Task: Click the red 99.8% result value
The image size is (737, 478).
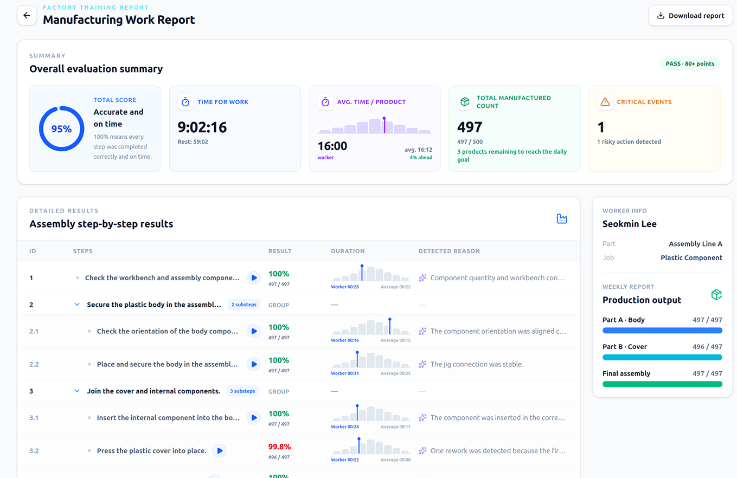Action: [x=280, y=447]
